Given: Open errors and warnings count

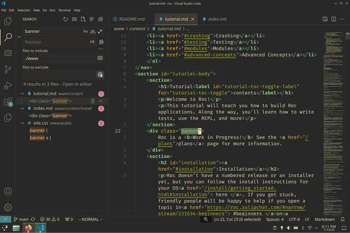Looking at the screenshot, I should tap(50, 219).
